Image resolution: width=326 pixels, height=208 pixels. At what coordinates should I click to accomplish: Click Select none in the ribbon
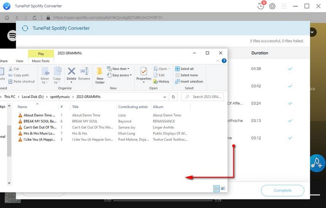click(186, 75)
